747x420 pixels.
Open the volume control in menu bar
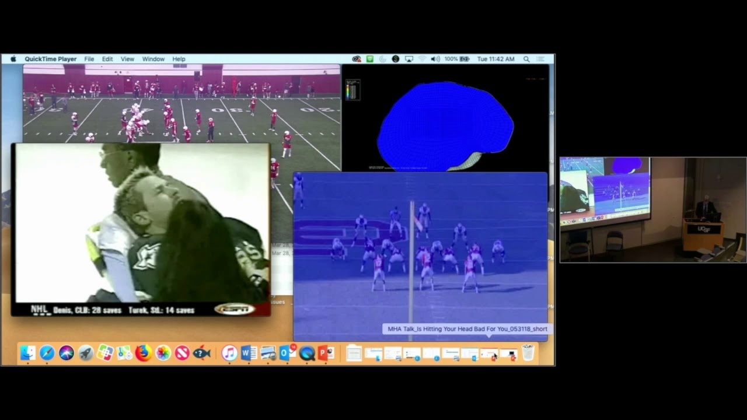[435, 59]
